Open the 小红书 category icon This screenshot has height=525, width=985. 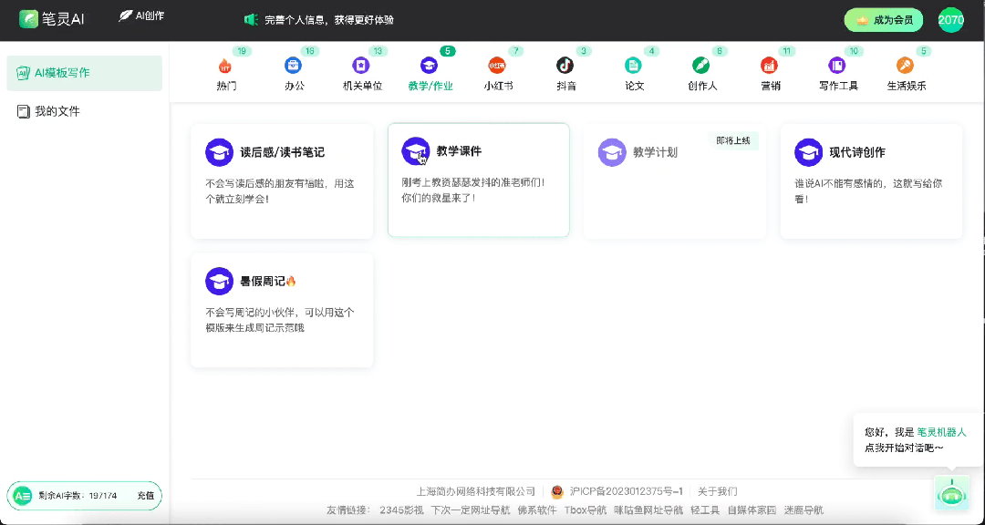[x=498, y=65]
